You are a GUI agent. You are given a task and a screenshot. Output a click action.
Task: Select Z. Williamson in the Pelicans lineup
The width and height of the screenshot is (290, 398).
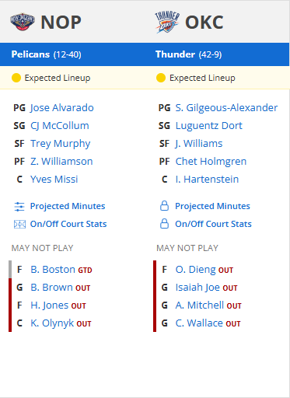61,162
